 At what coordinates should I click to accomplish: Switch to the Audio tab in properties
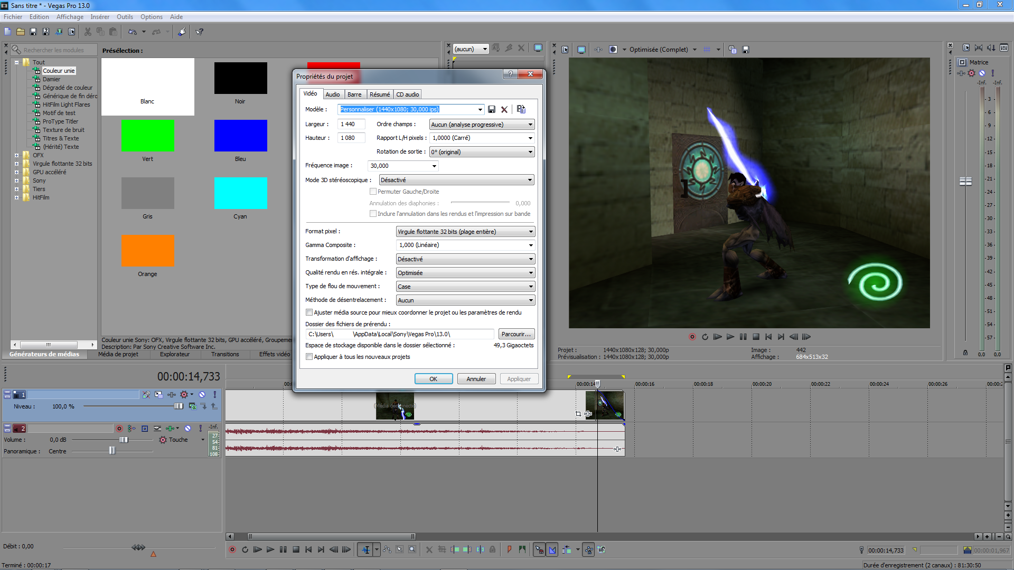pyautogui.click(x=333, y=94)
